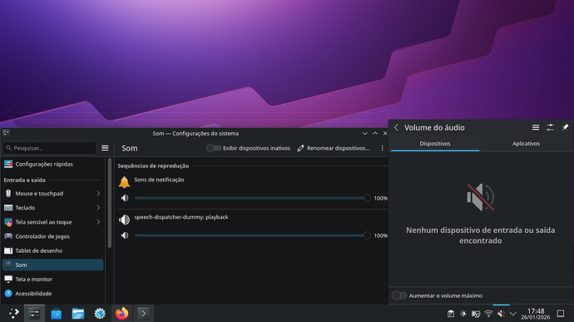574x322 pixels.
Task: Open Teclado settings
Action: coord(52,208)
